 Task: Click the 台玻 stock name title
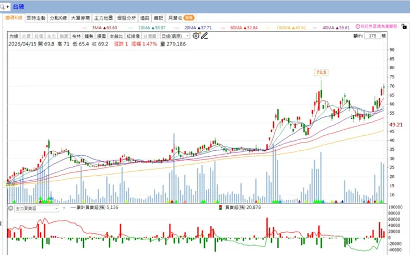tap(19, 7)
